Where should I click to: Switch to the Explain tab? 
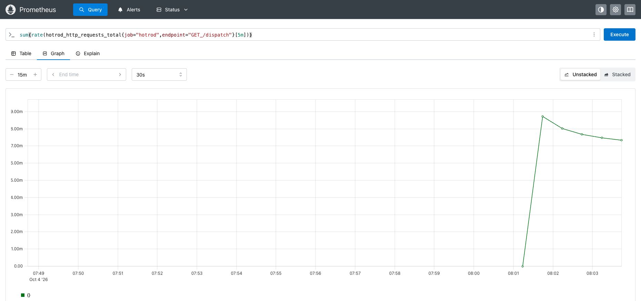88,53
